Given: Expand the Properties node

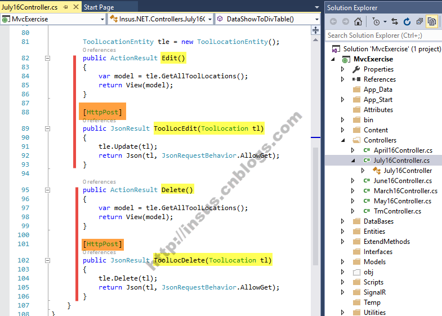Looking at the screenshot, I should [342, 69].
